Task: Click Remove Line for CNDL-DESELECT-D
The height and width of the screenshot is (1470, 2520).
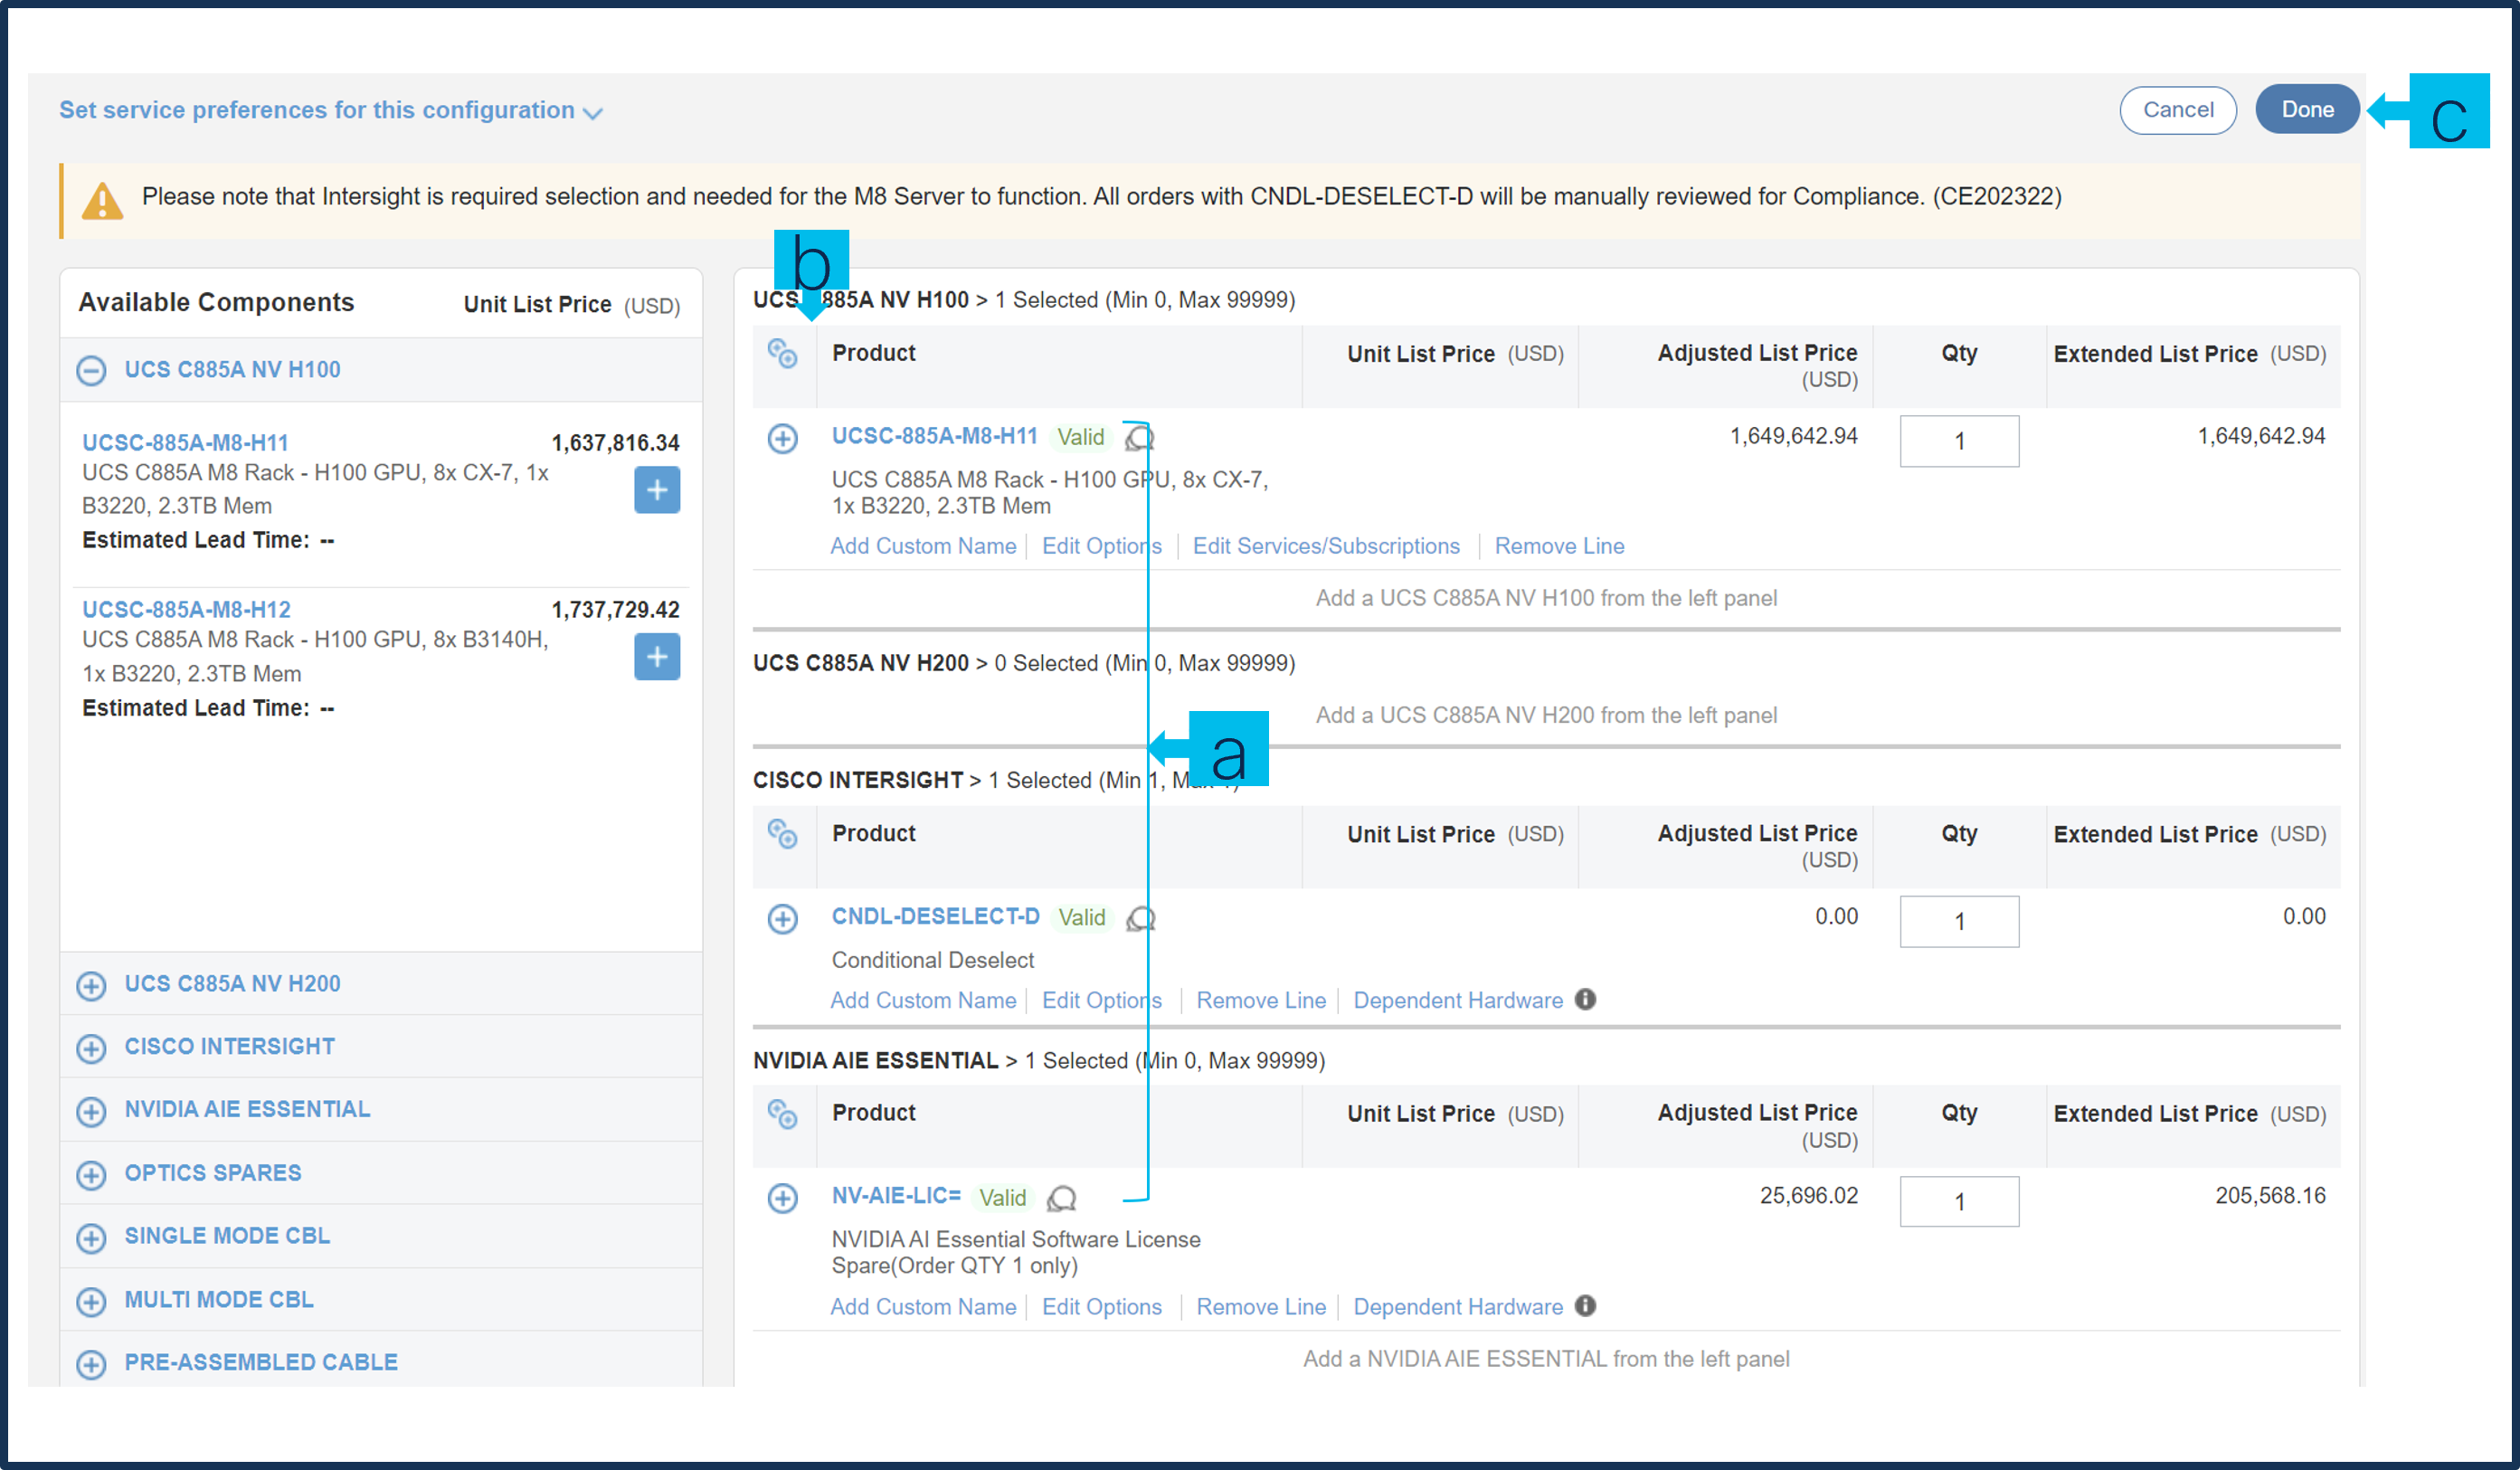Action: coord(1261,1000)
